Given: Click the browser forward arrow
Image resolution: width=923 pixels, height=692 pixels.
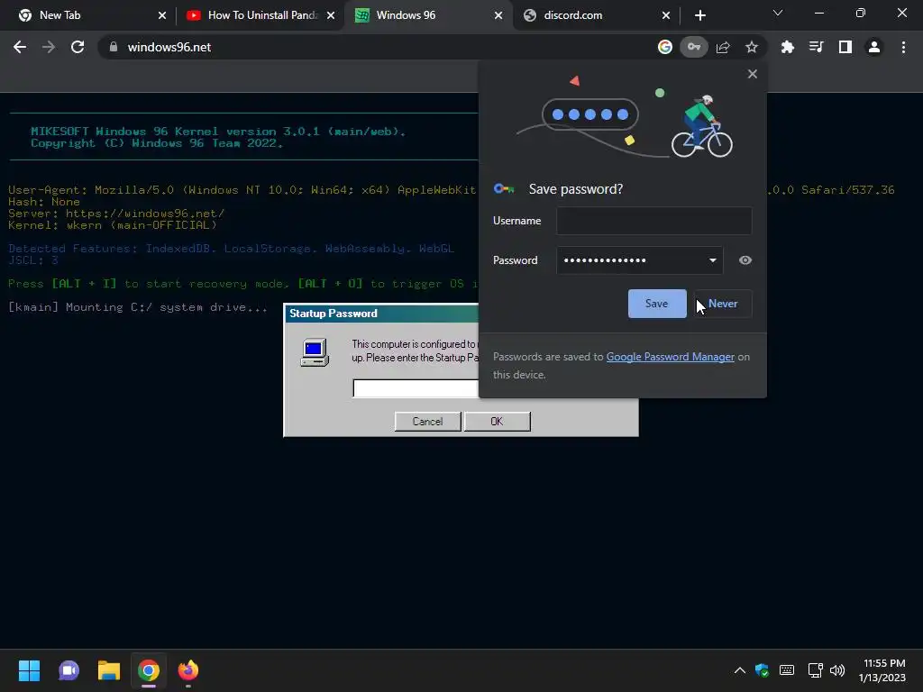Looking at the screenshot, I should click(x=49, y=47).
